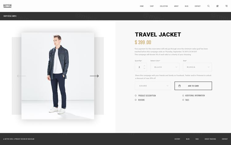Open the Collection menu item

[164, 6]
